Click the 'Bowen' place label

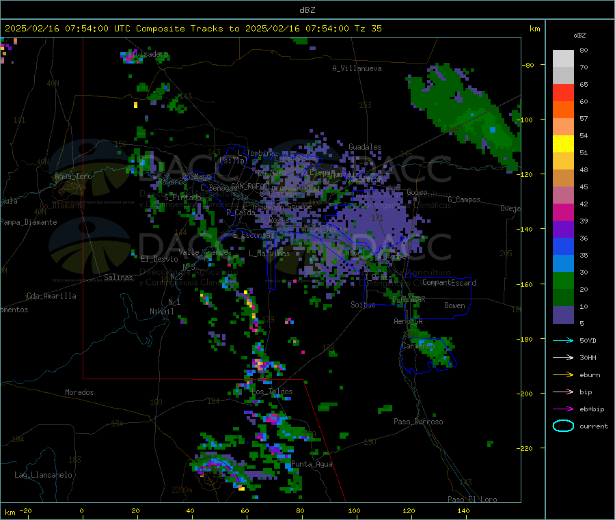click(x=454, y=305)
